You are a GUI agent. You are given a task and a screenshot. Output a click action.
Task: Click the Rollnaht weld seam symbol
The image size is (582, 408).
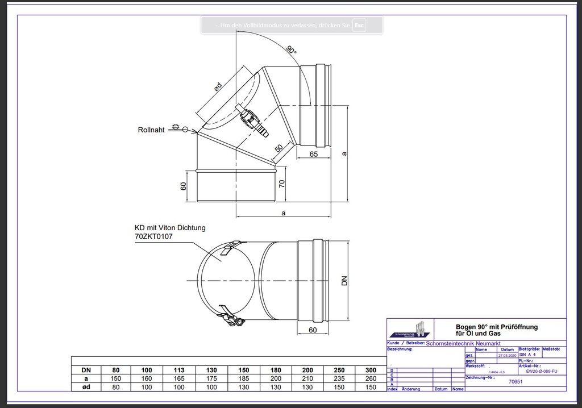coord(180,128)
